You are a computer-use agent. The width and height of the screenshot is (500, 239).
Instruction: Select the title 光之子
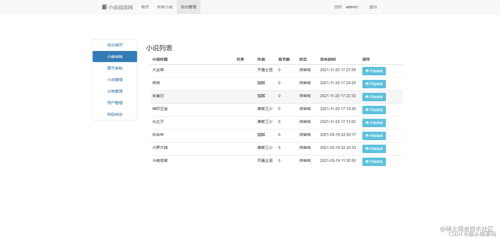click(x=158, y=122)
